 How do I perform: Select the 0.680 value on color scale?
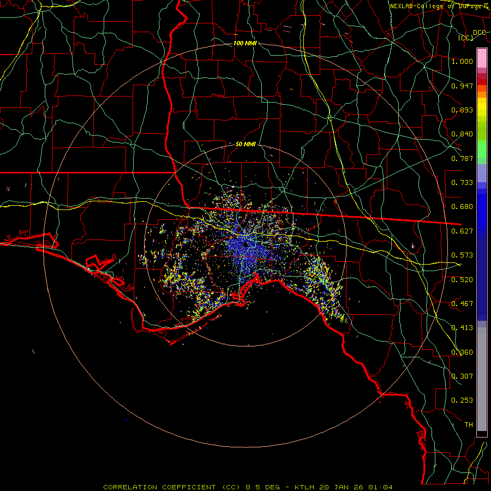click(x=462, y=207)
